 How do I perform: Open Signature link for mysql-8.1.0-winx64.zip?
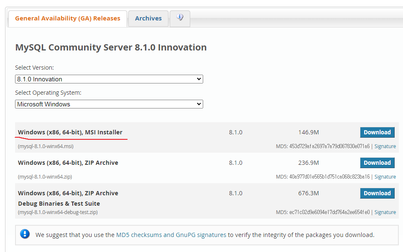pyautogui.click(x=385, y=177)
